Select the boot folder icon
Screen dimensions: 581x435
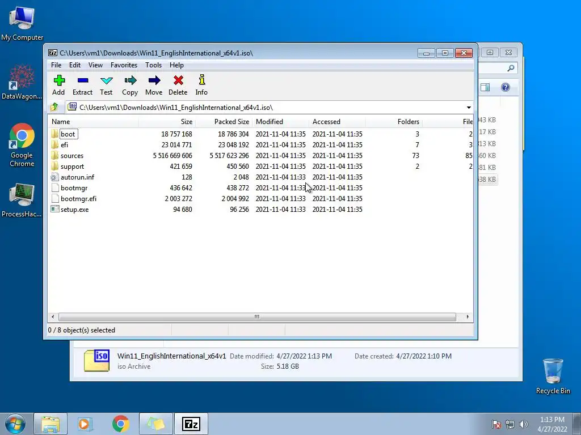[55, 134]
